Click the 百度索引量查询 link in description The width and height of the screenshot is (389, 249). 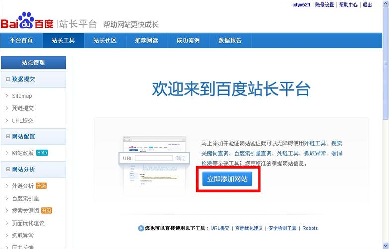(x=253, y=153)
